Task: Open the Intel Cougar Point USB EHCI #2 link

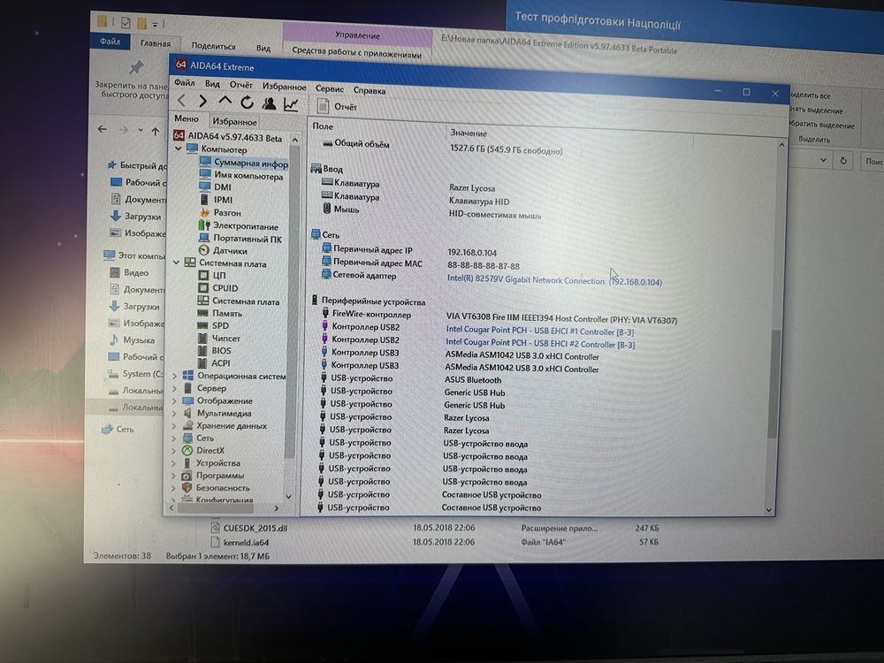Action: 540,343
